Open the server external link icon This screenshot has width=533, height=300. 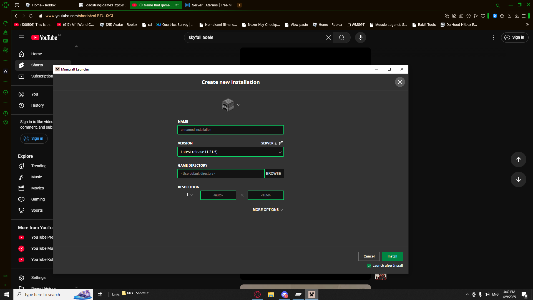(281, 143)
